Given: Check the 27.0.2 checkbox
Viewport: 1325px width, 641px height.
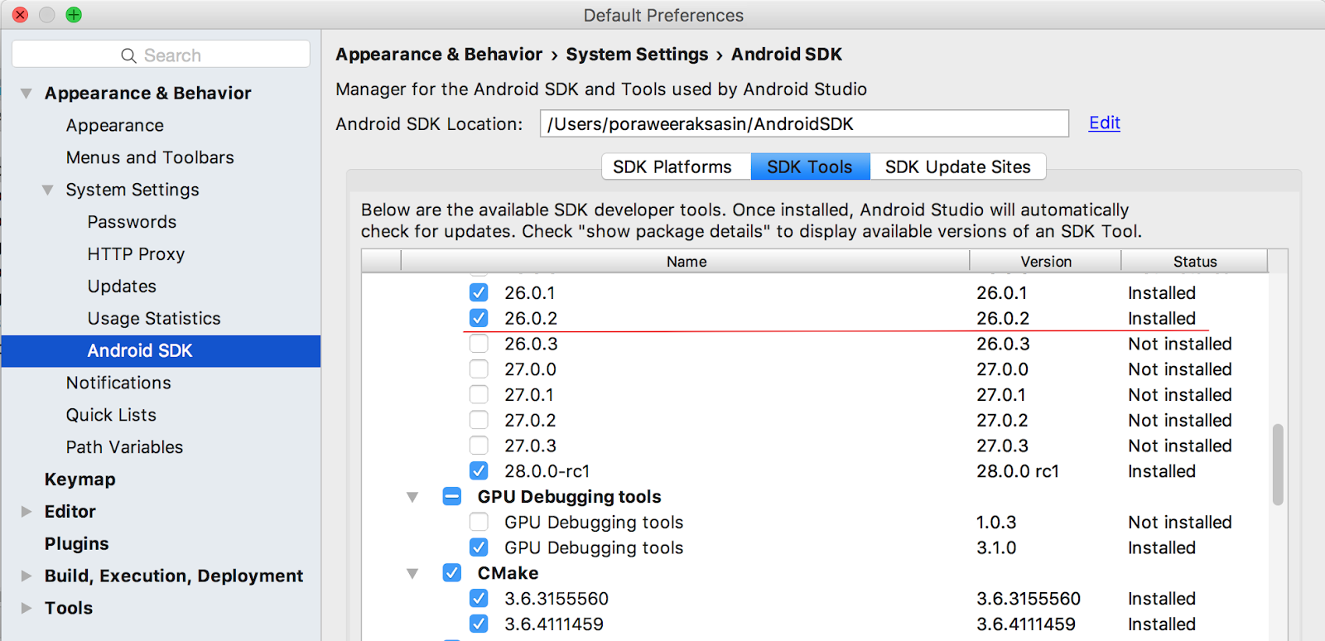Looking at the screenshot, I should tap(479, 420).
